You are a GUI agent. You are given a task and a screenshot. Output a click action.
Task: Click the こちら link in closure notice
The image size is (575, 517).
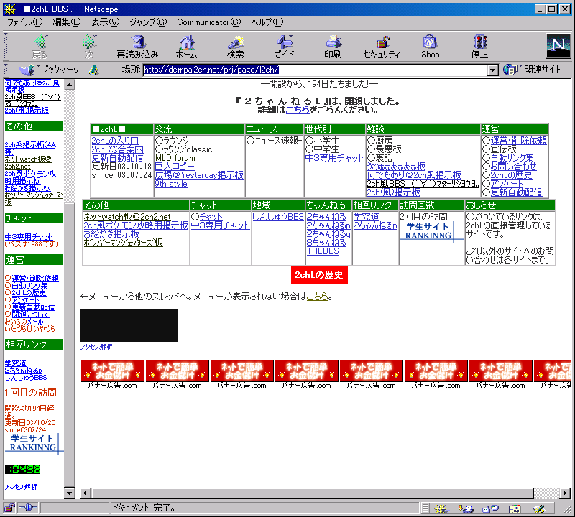tap(298, 110)
